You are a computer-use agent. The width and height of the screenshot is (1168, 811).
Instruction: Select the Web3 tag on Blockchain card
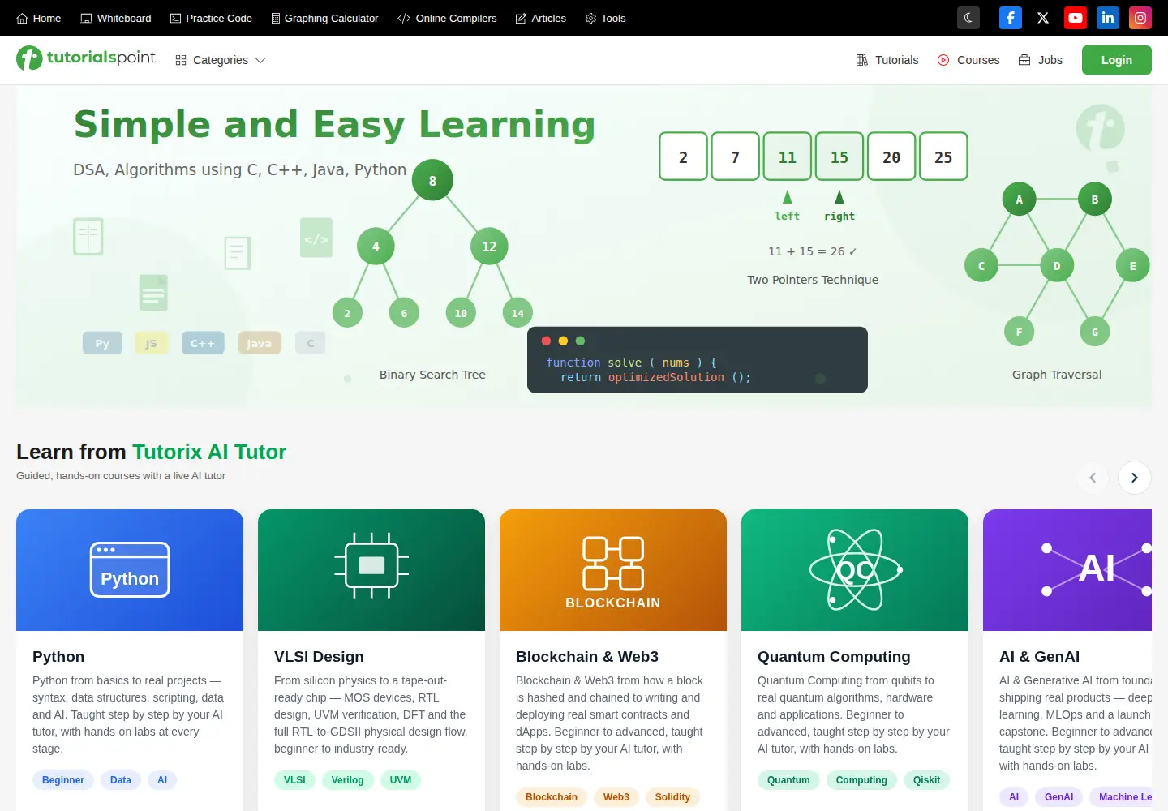616,797
